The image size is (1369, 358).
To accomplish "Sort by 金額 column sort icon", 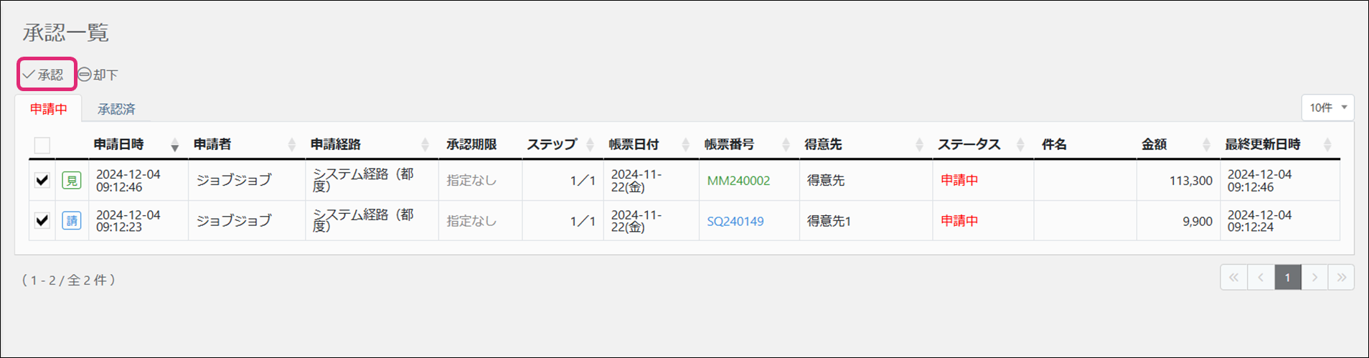I will click(1206, 145).
